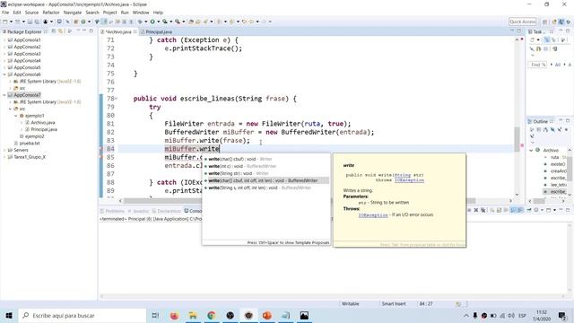Image resolution: width=574 pixels, height=323 pixels.
Task: Click Remove Launch icon in Console toolbar
Action: 476,210
